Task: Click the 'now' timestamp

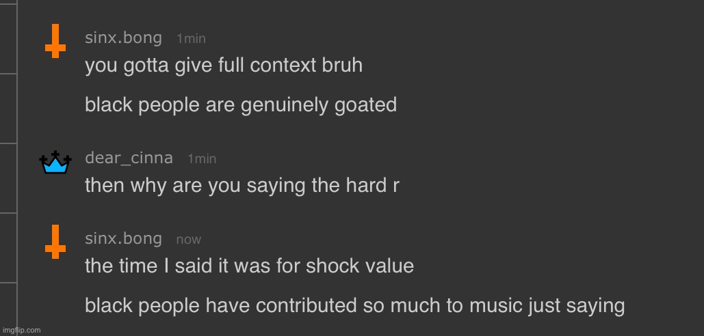Action: point(189,240)
